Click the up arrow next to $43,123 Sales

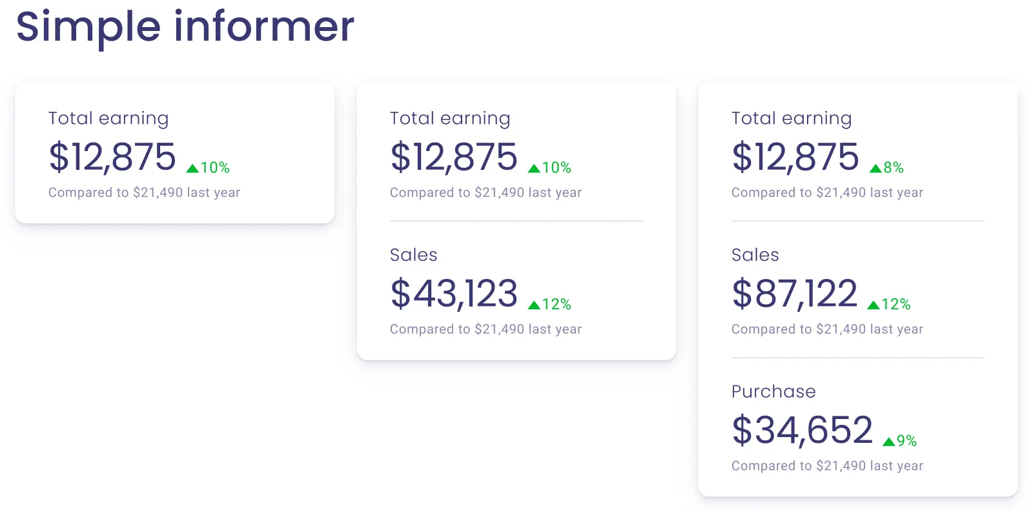click(x=534, y=305)
